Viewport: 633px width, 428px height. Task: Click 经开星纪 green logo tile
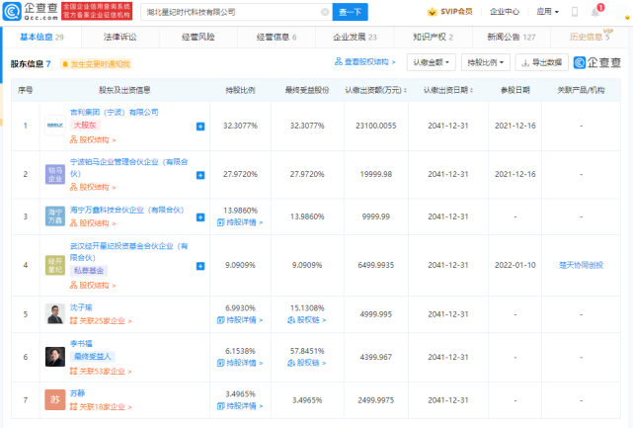tap(55, 265)
